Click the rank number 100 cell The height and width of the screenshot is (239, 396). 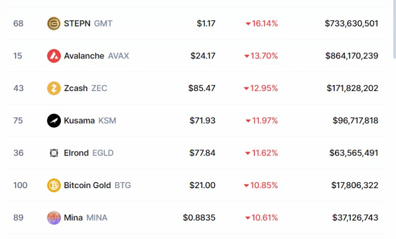coord(20,186)
